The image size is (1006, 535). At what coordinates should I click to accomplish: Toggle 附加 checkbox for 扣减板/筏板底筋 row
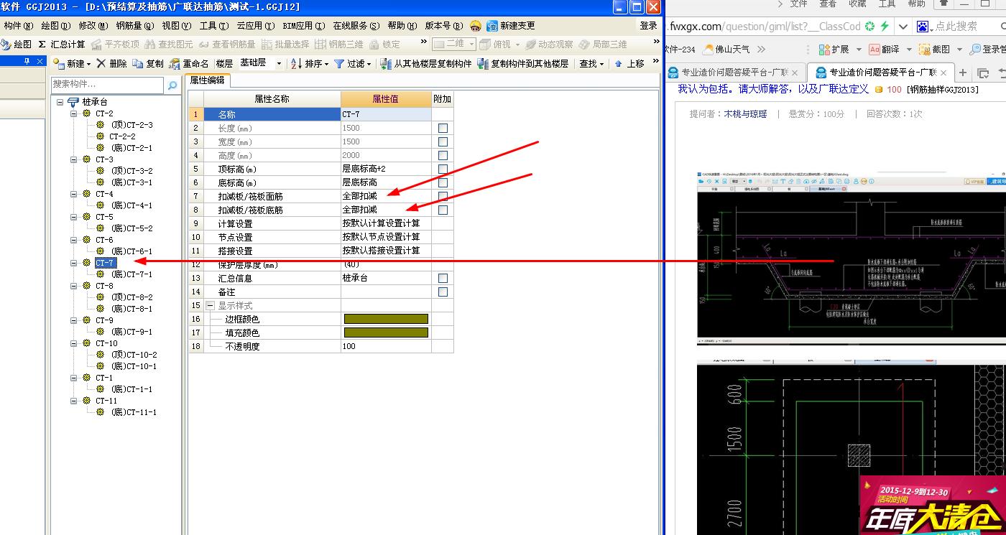[443, 210]
